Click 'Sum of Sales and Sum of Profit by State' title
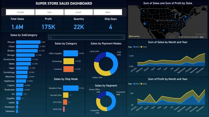209x117 pixels. coord(168,3)
